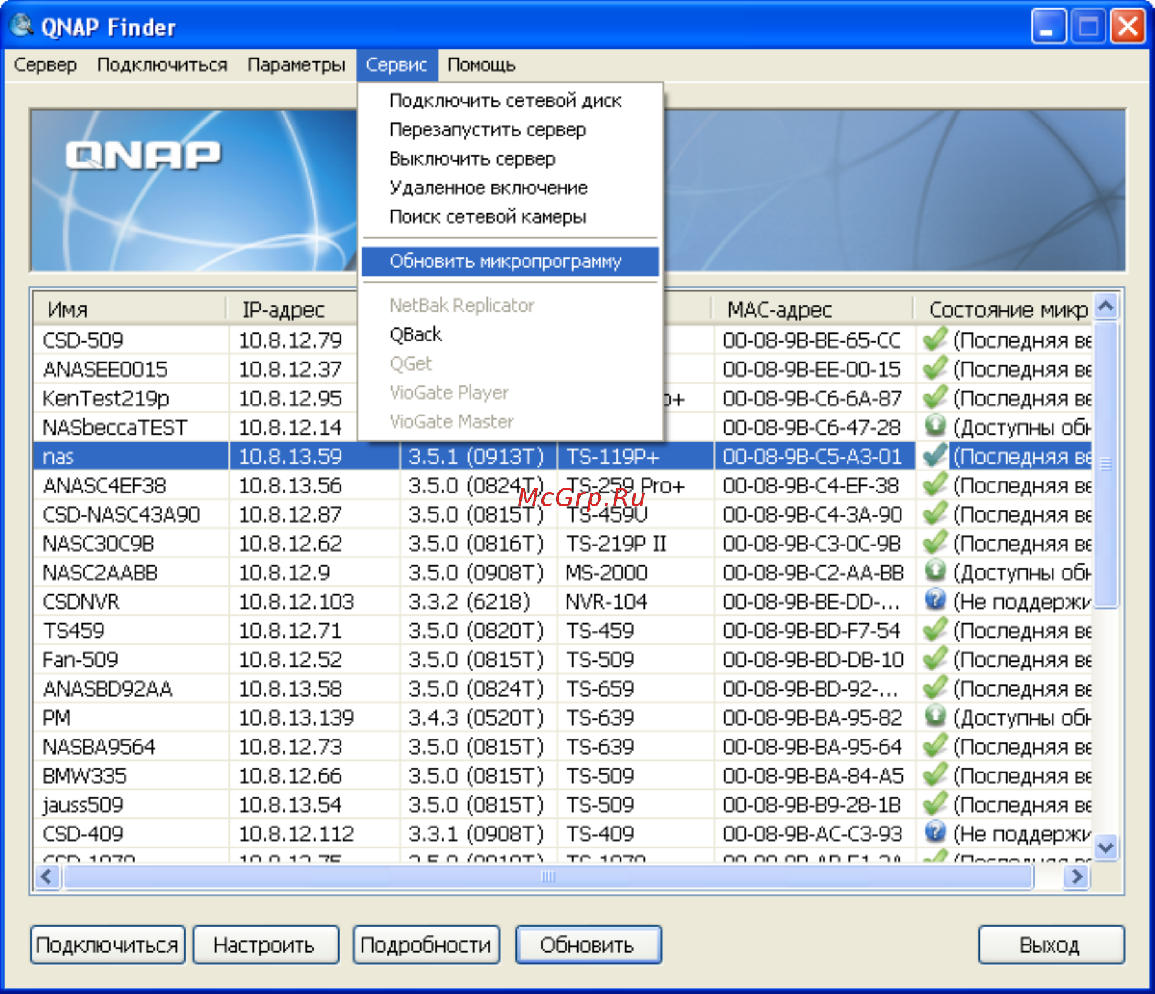Click the horizontal scrollbar thumb
The width and height of the screenshot is (1155, 994).
548,877
